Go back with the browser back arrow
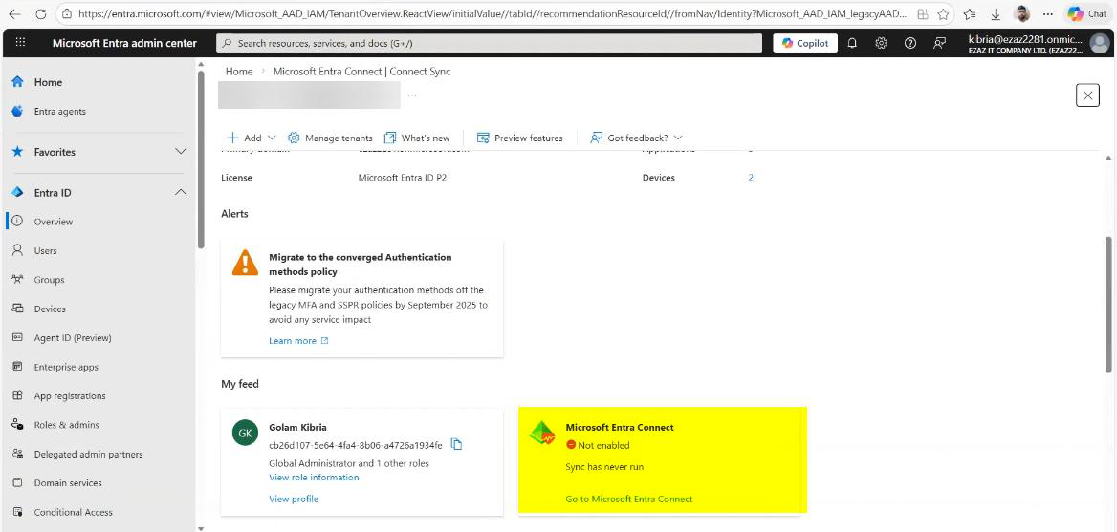Image resolution: width=1117 pixels, height=532 pixels. [14, 13]
